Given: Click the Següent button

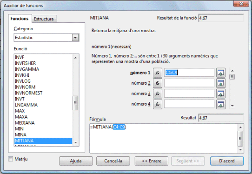Looking at the screenshot, I should coord(188,161).
